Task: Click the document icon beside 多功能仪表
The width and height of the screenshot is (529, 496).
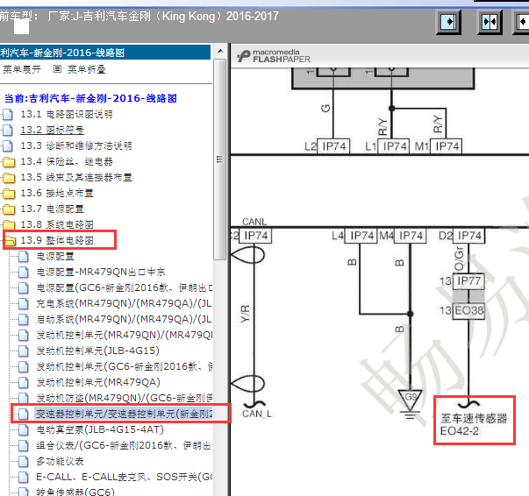Action: [24, 461]
